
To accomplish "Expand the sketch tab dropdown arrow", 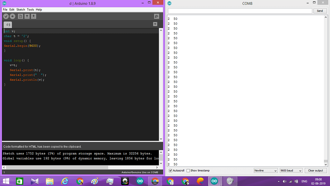I will (155, 24).
